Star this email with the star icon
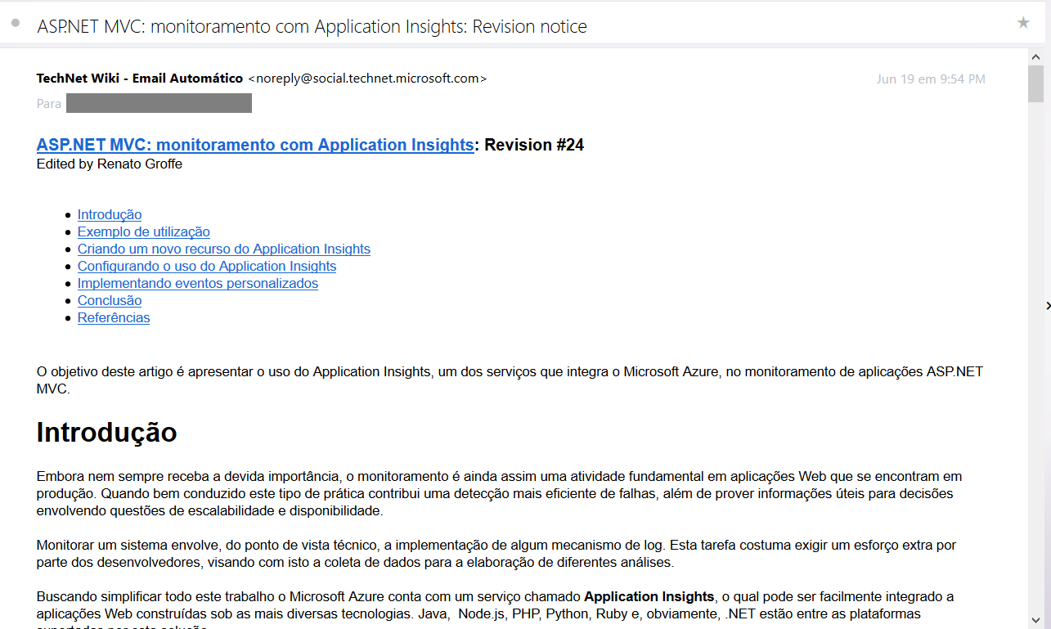1051x629 pixels. (1023, 23)
